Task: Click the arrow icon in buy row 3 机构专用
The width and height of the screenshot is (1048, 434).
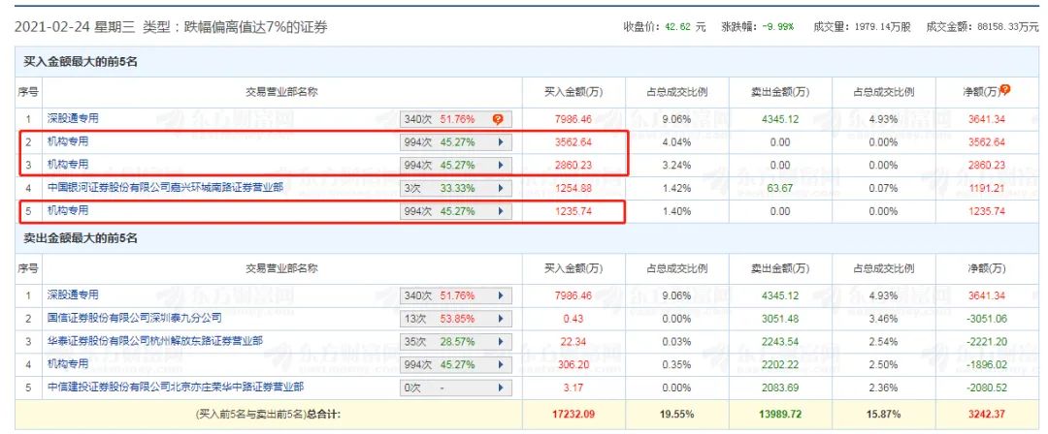Action: click(x=501, y=166)
